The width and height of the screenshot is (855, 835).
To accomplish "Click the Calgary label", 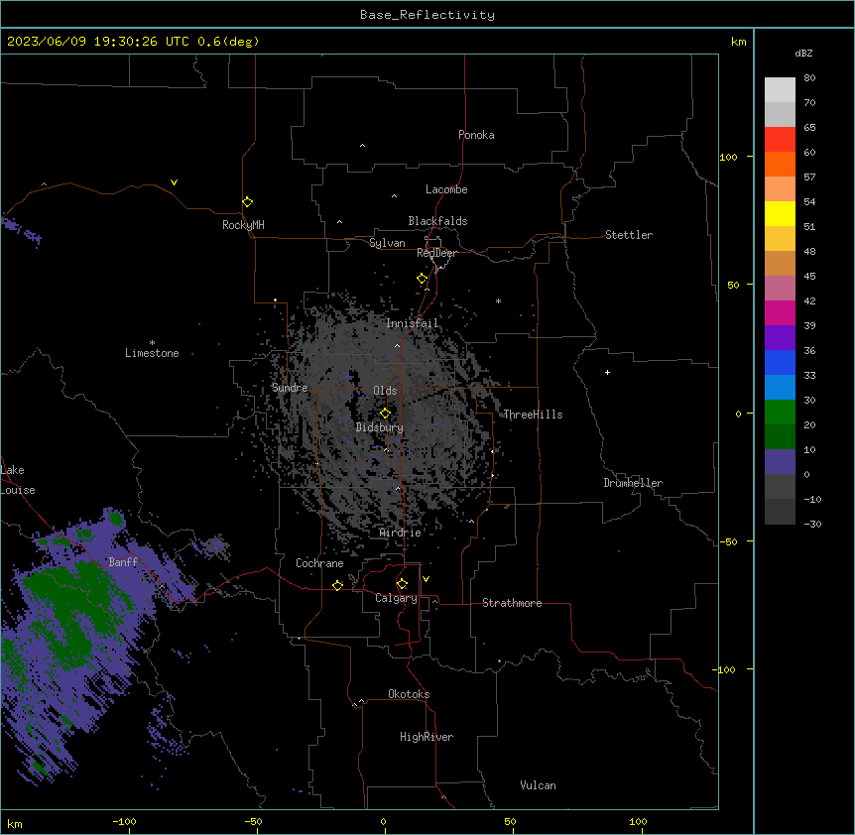I will (x=396, y=598).
